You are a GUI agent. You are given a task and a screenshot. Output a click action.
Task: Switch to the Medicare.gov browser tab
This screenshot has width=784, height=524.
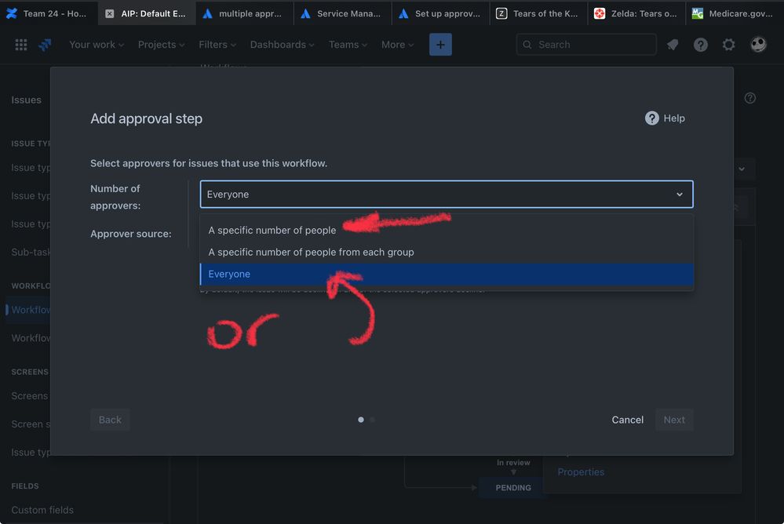pyautogui.click(x=735, y=13)
